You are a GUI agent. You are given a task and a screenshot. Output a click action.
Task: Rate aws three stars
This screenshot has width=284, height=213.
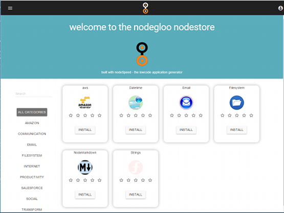[x=85, y=115]
